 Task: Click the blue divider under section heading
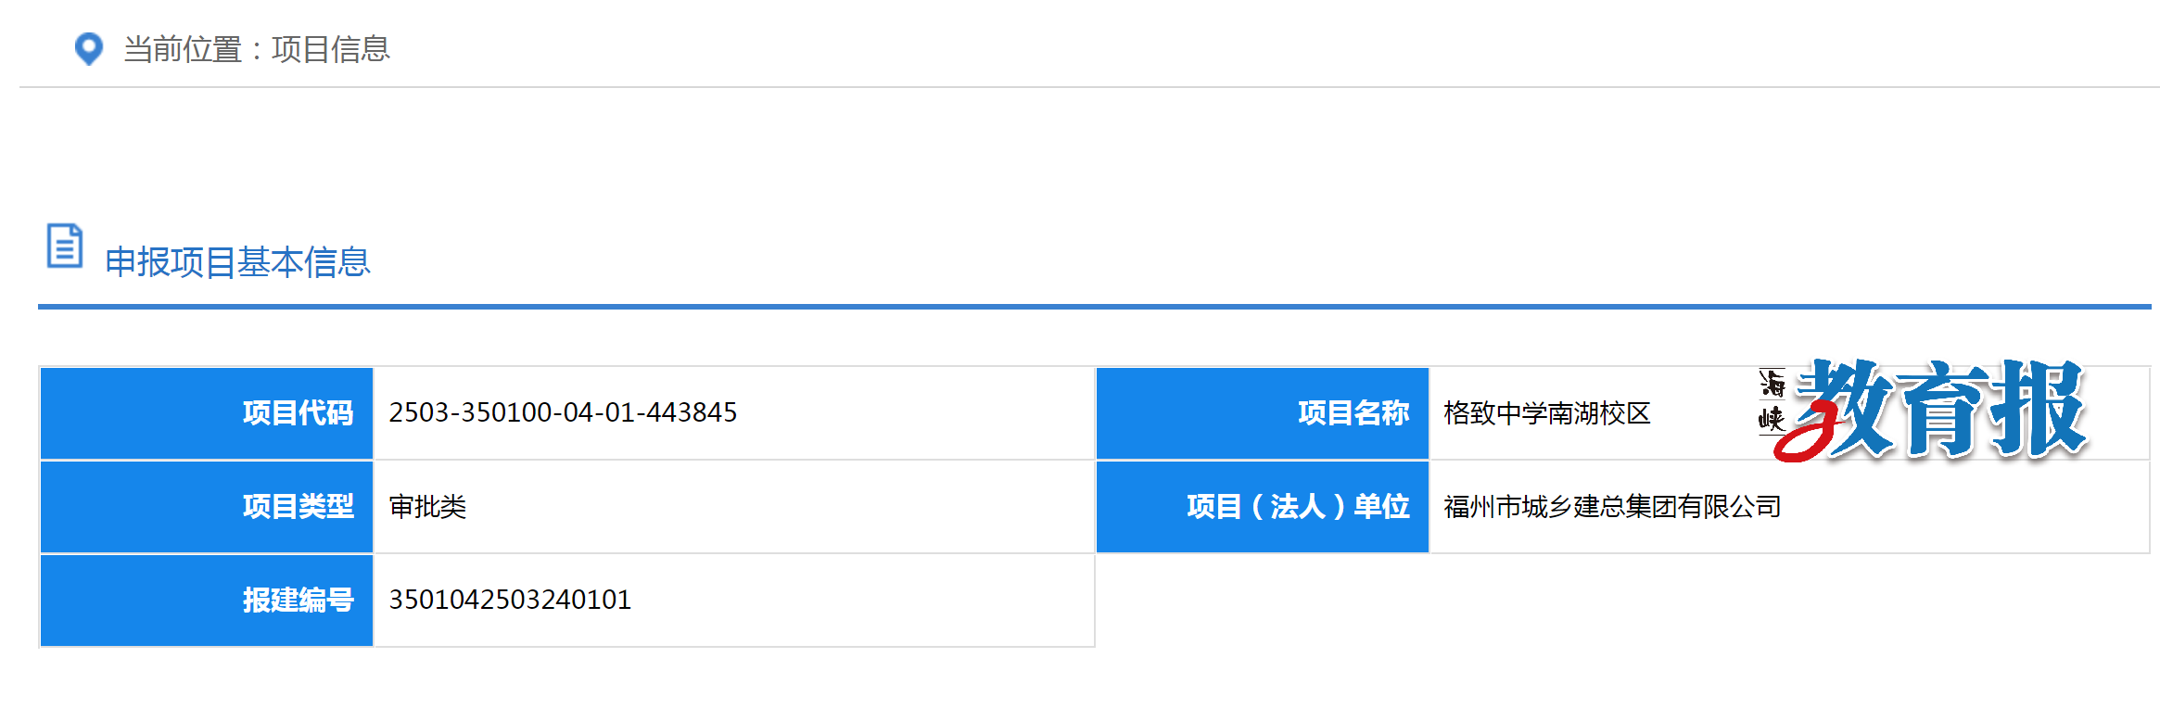[1094, 306]
